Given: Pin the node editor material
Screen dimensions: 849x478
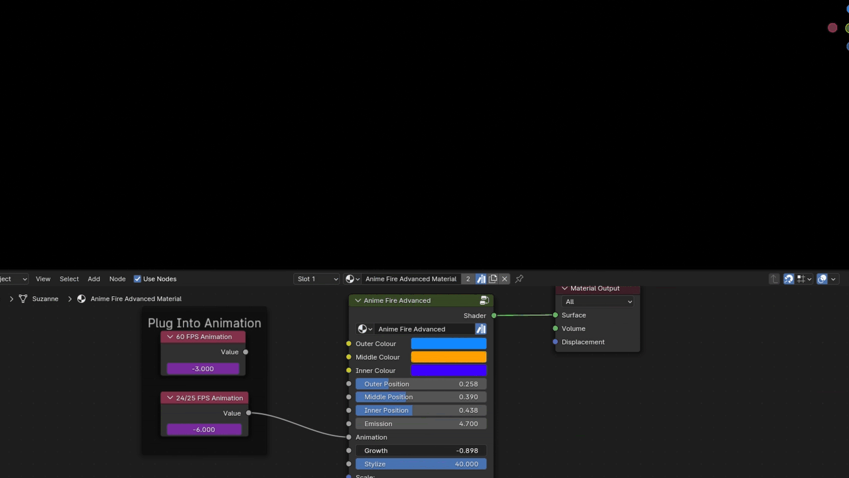Looking at the screenshot, I should [519, 279].
